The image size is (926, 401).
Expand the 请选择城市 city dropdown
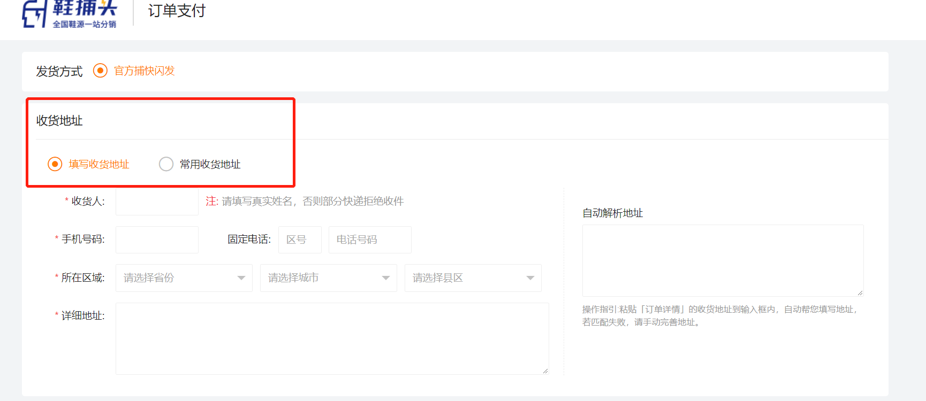[328, 278]
